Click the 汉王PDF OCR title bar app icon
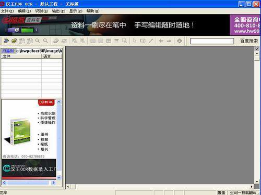Screen dimensions: 261x195 (2, 4)
